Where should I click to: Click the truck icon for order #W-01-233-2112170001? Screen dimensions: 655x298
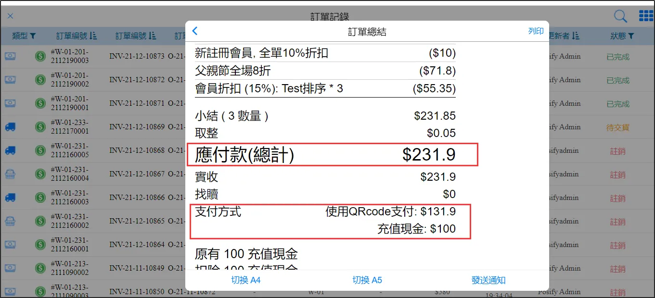coord(10,127)
